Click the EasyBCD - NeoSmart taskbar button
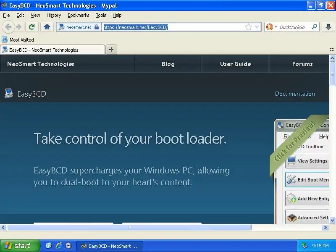This screenshot has height=252, width=336. pos(110,246)
